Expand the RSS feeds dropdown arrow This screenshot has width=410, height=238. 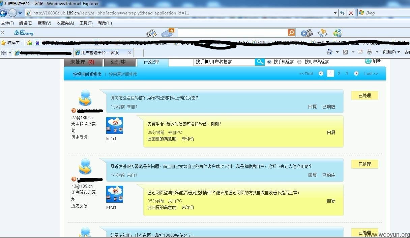[x=353, y=52]
